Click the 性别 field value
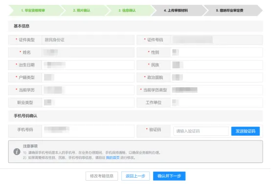The width and height of the screenshot is (271, 184). point(217,52)
